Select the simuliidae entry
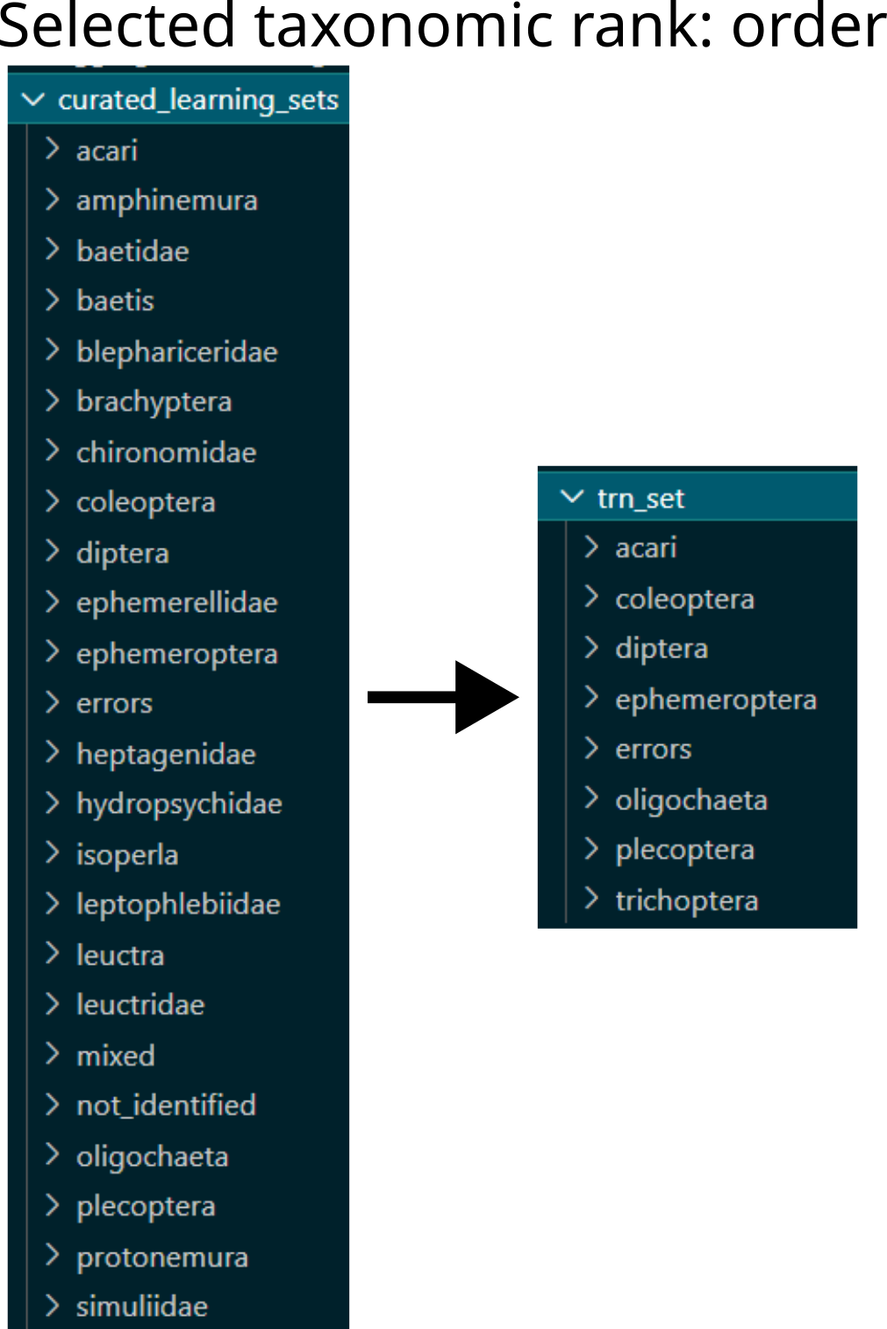 point(142,1305)
